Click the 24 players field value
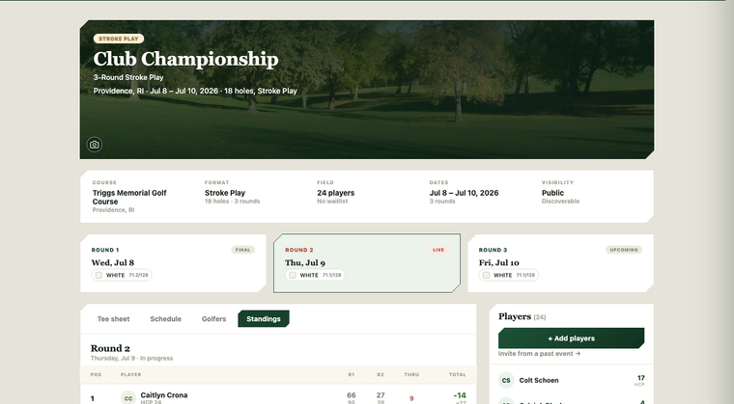The height and width of the screenshot is (404, 734). tap(336, 193)
